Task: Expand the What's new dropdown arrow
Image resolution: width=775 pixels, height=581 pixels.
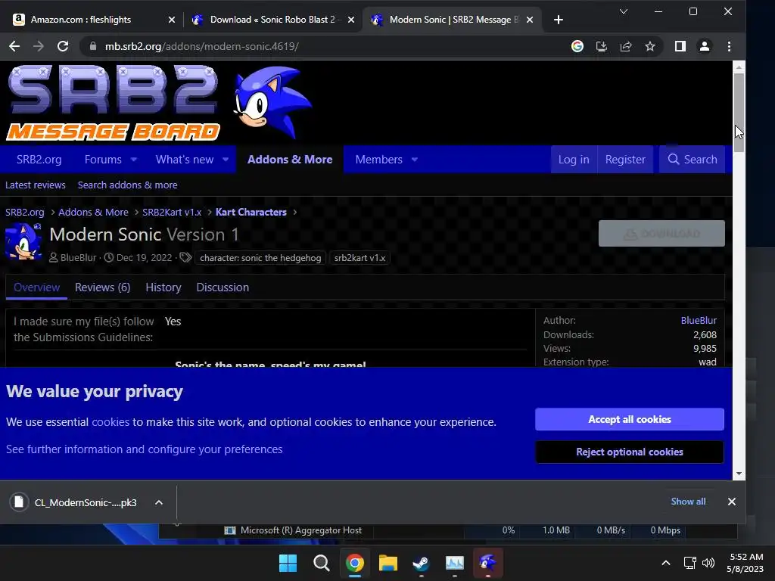Action: (x=226, y=160)
